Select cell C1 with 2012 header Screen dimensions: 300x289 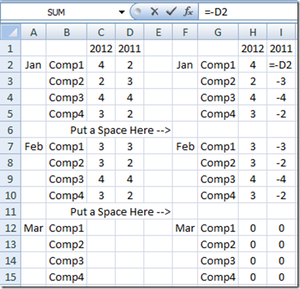101,49
